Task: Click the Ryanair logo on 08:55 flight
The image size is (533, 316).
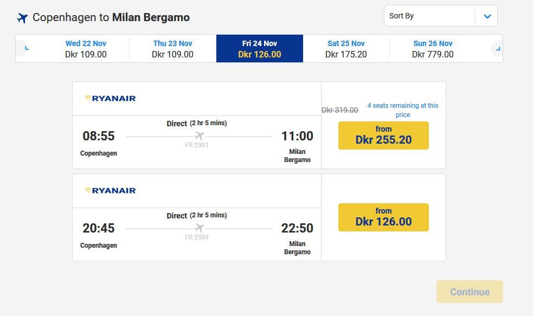Action: [x=111, y=98]
